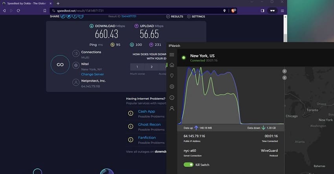The width and height of the screenshot is (334, 174).
Task: Open Cash App outage link
Action: [147, 111]
